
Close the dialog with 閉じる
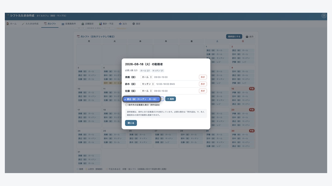[131, 123]
